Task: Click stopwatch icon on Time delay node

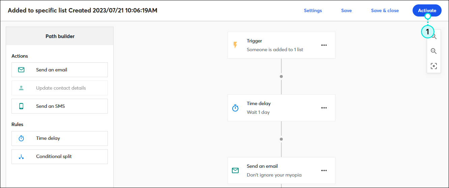Action: click(x=235, y=108)
